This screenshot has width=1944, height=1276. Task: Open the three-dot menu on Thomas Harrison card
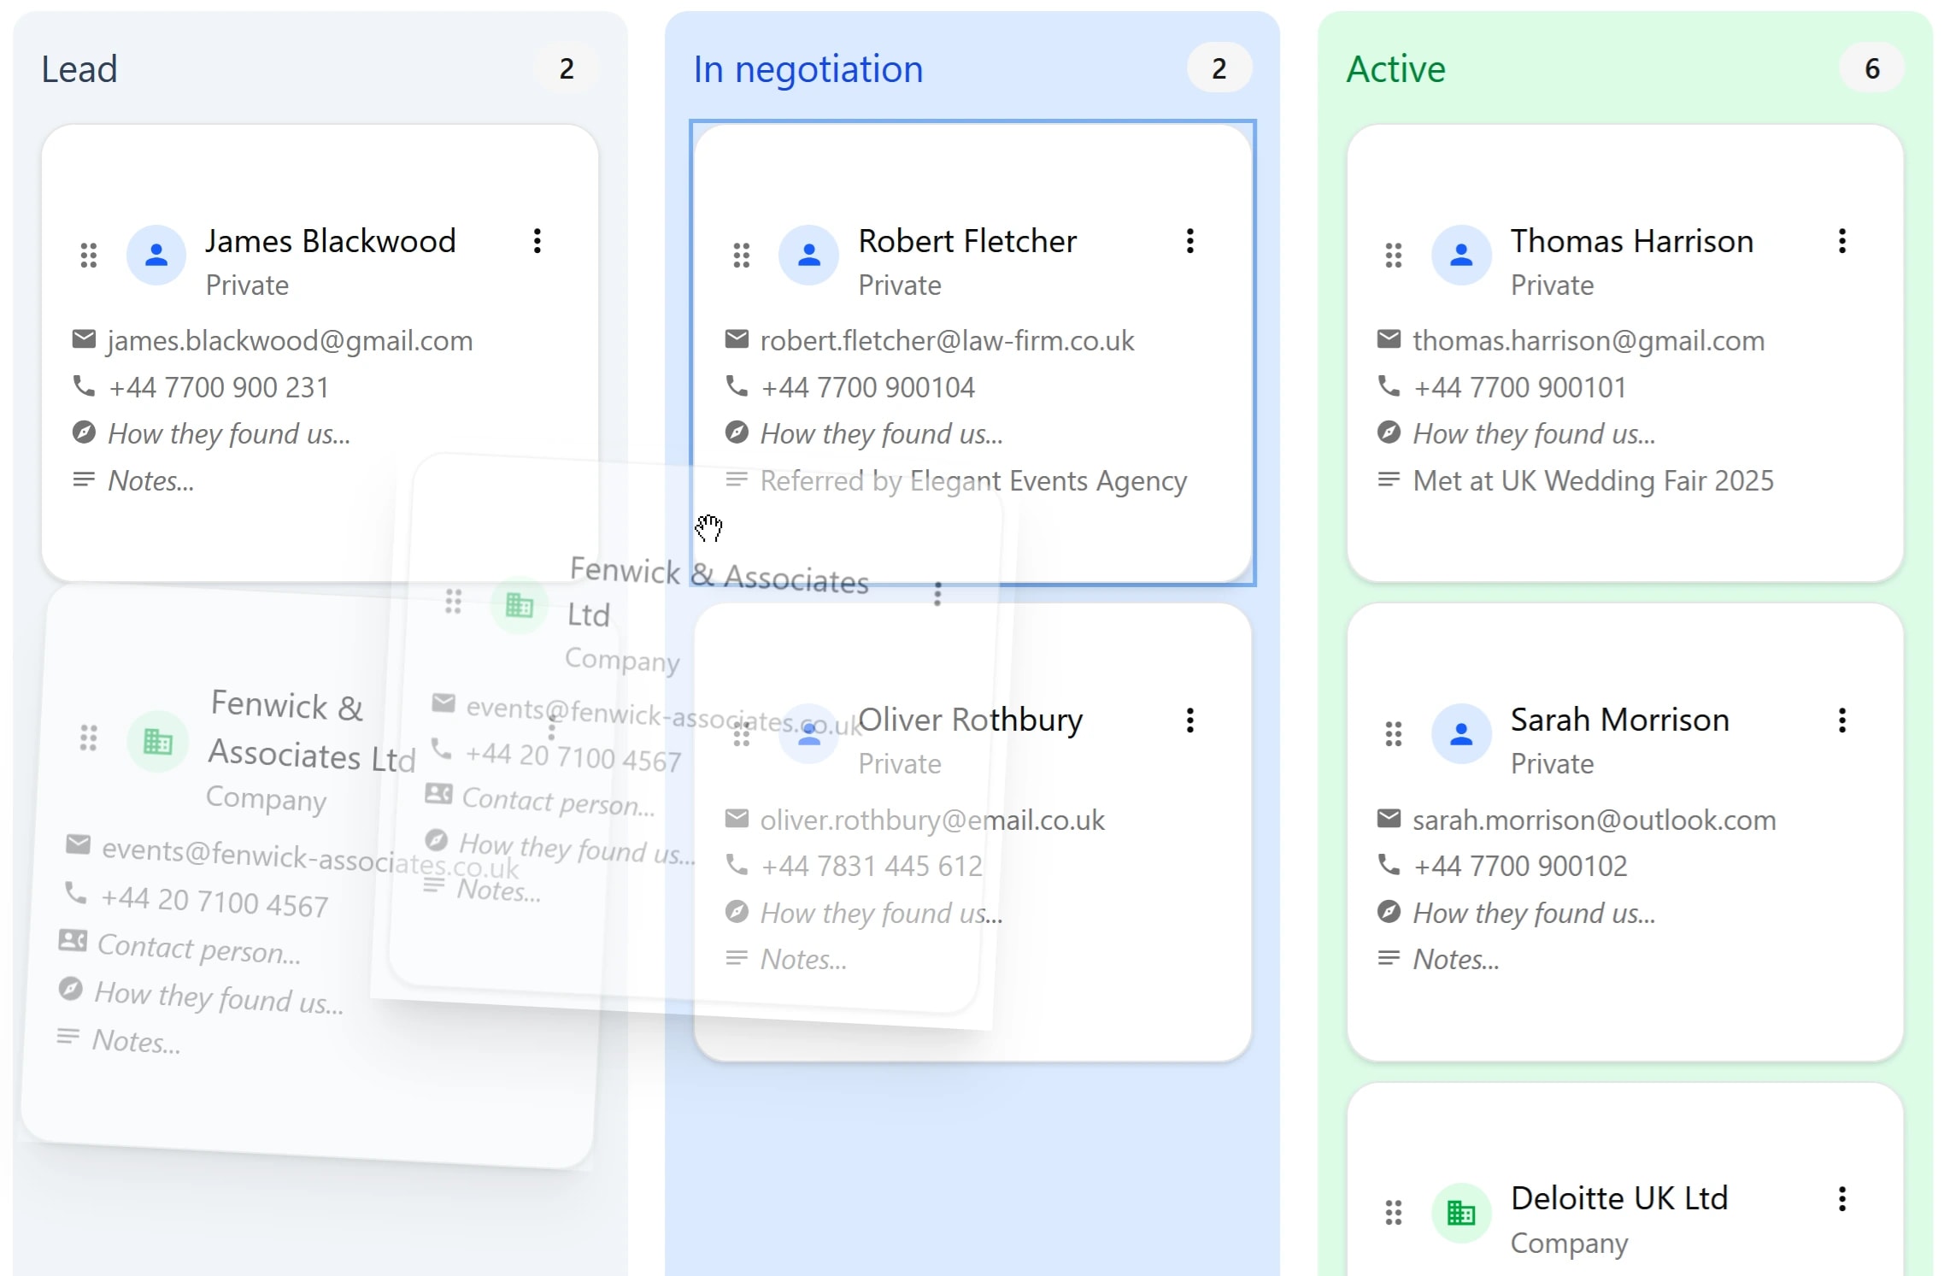[1842, 241]
